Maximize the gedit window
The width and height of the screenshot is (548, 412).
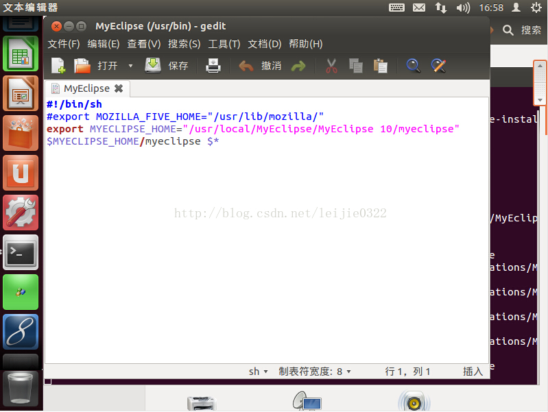click(81, 26)
